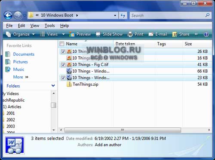Select the TenThings.zip file name
Viewport: 215px width, 160px height.
(86, 84)
